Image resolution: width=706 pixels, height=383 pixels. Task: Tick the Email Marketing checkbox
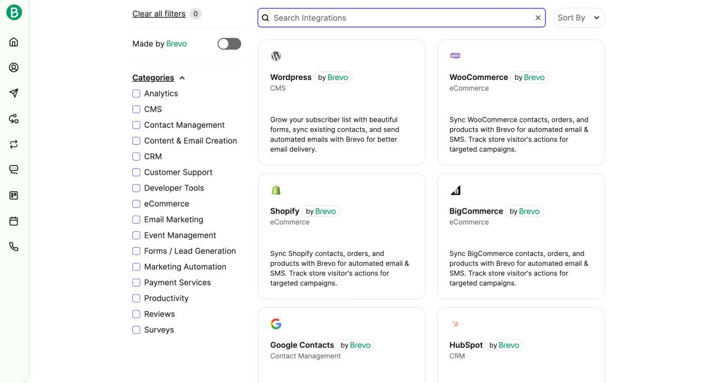[136, 219]
